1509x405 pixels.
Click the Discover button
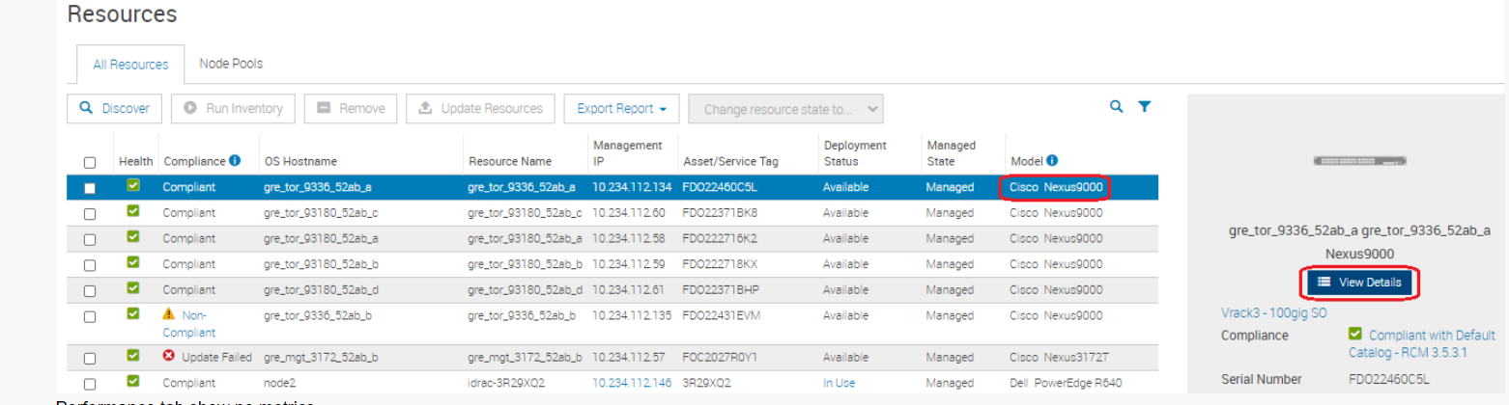(115, 109)
